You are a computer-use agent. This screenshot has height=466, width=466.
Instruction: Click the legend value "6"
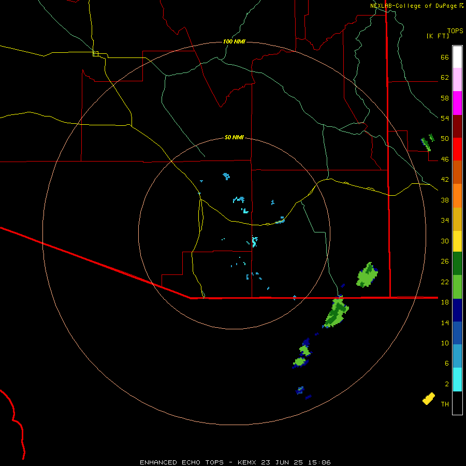[447, 363]
